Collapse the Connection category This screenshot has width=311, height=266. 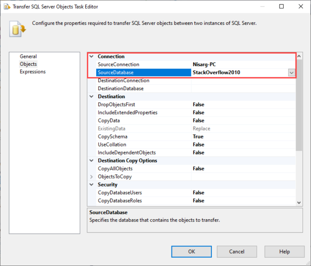point(91,56)
